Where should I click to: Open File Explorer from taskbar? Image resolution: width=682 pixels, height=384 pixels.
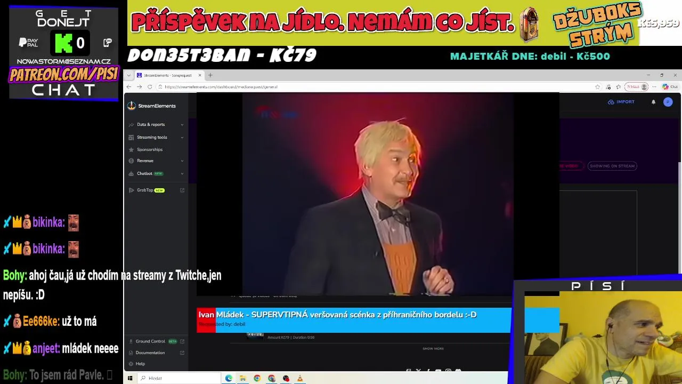point(242,378)
